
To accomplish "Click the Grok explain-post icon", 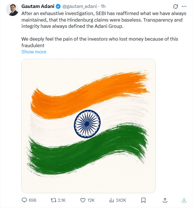I will coord(176,6).
